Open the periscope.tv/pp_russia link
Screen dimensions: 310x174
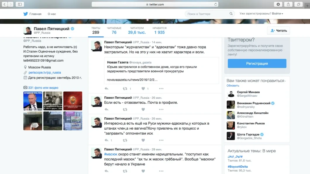[45, 72]
